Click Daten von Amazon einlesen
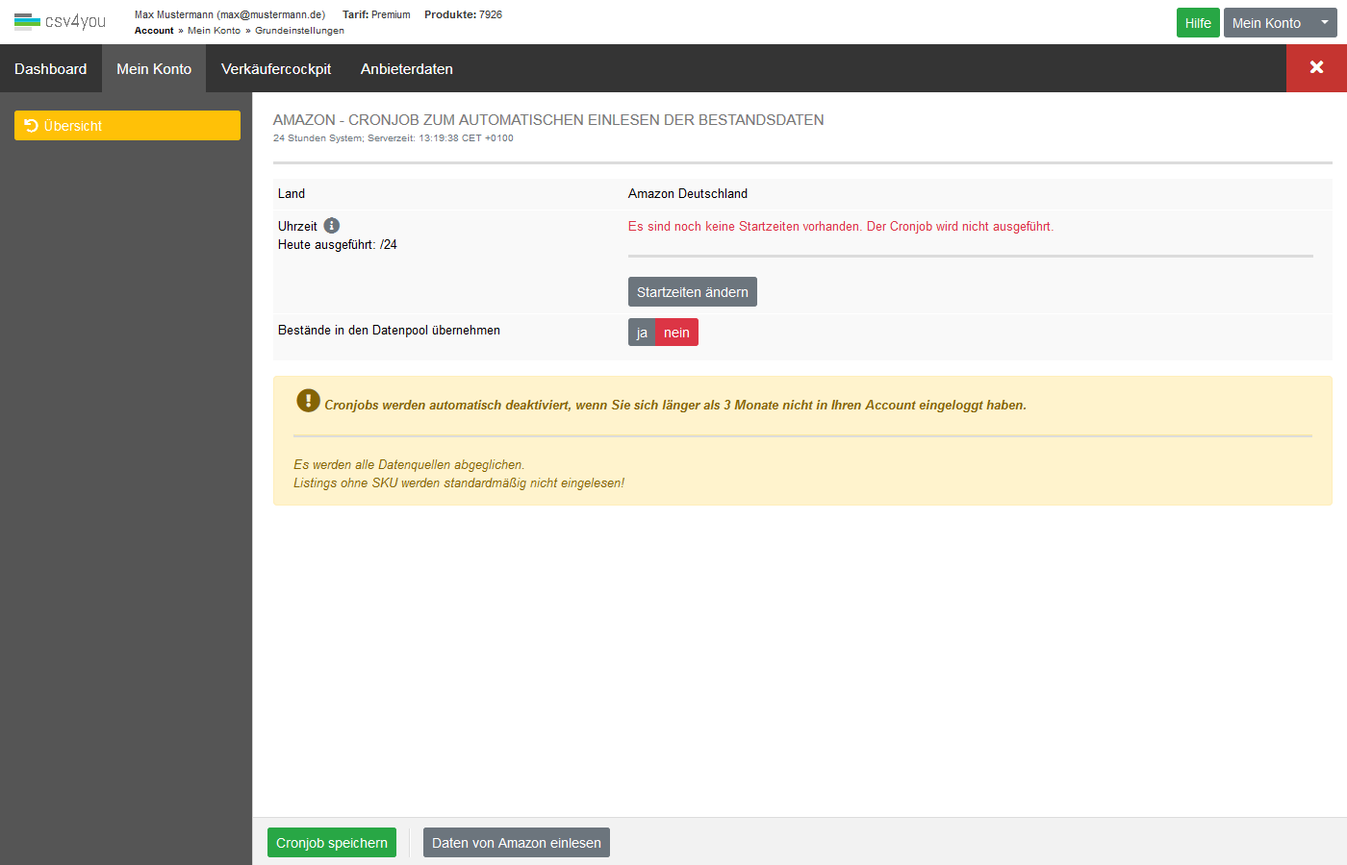This screenshot has height=865, width=1347. point(516,843)
